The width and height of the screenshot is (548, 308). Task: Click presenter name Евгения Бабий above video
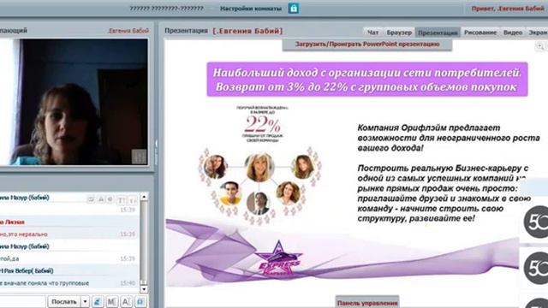click(128, 31)
